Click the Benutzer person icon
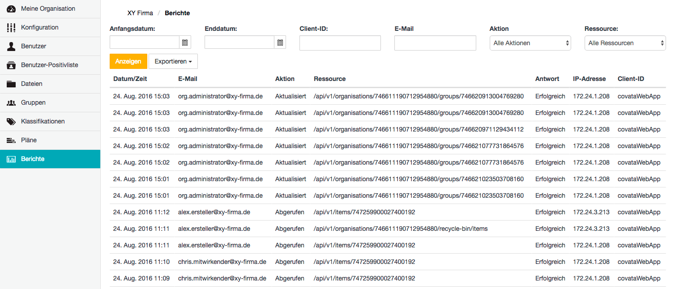 click(11, 46)
